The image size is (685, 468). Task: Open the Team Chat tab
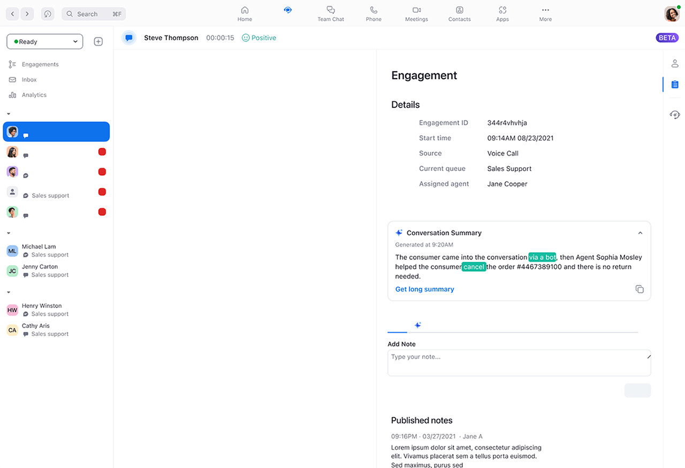click(x=331, y=14)
